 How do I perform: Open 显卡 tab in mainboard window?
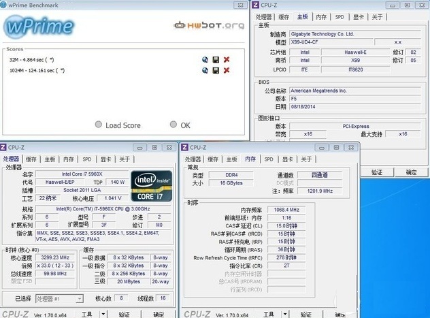359,17
